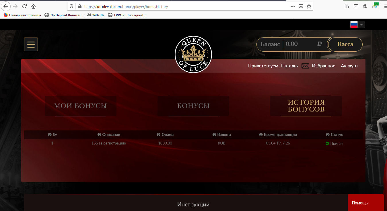Open the Касса cashier button

tap(345, 44)
